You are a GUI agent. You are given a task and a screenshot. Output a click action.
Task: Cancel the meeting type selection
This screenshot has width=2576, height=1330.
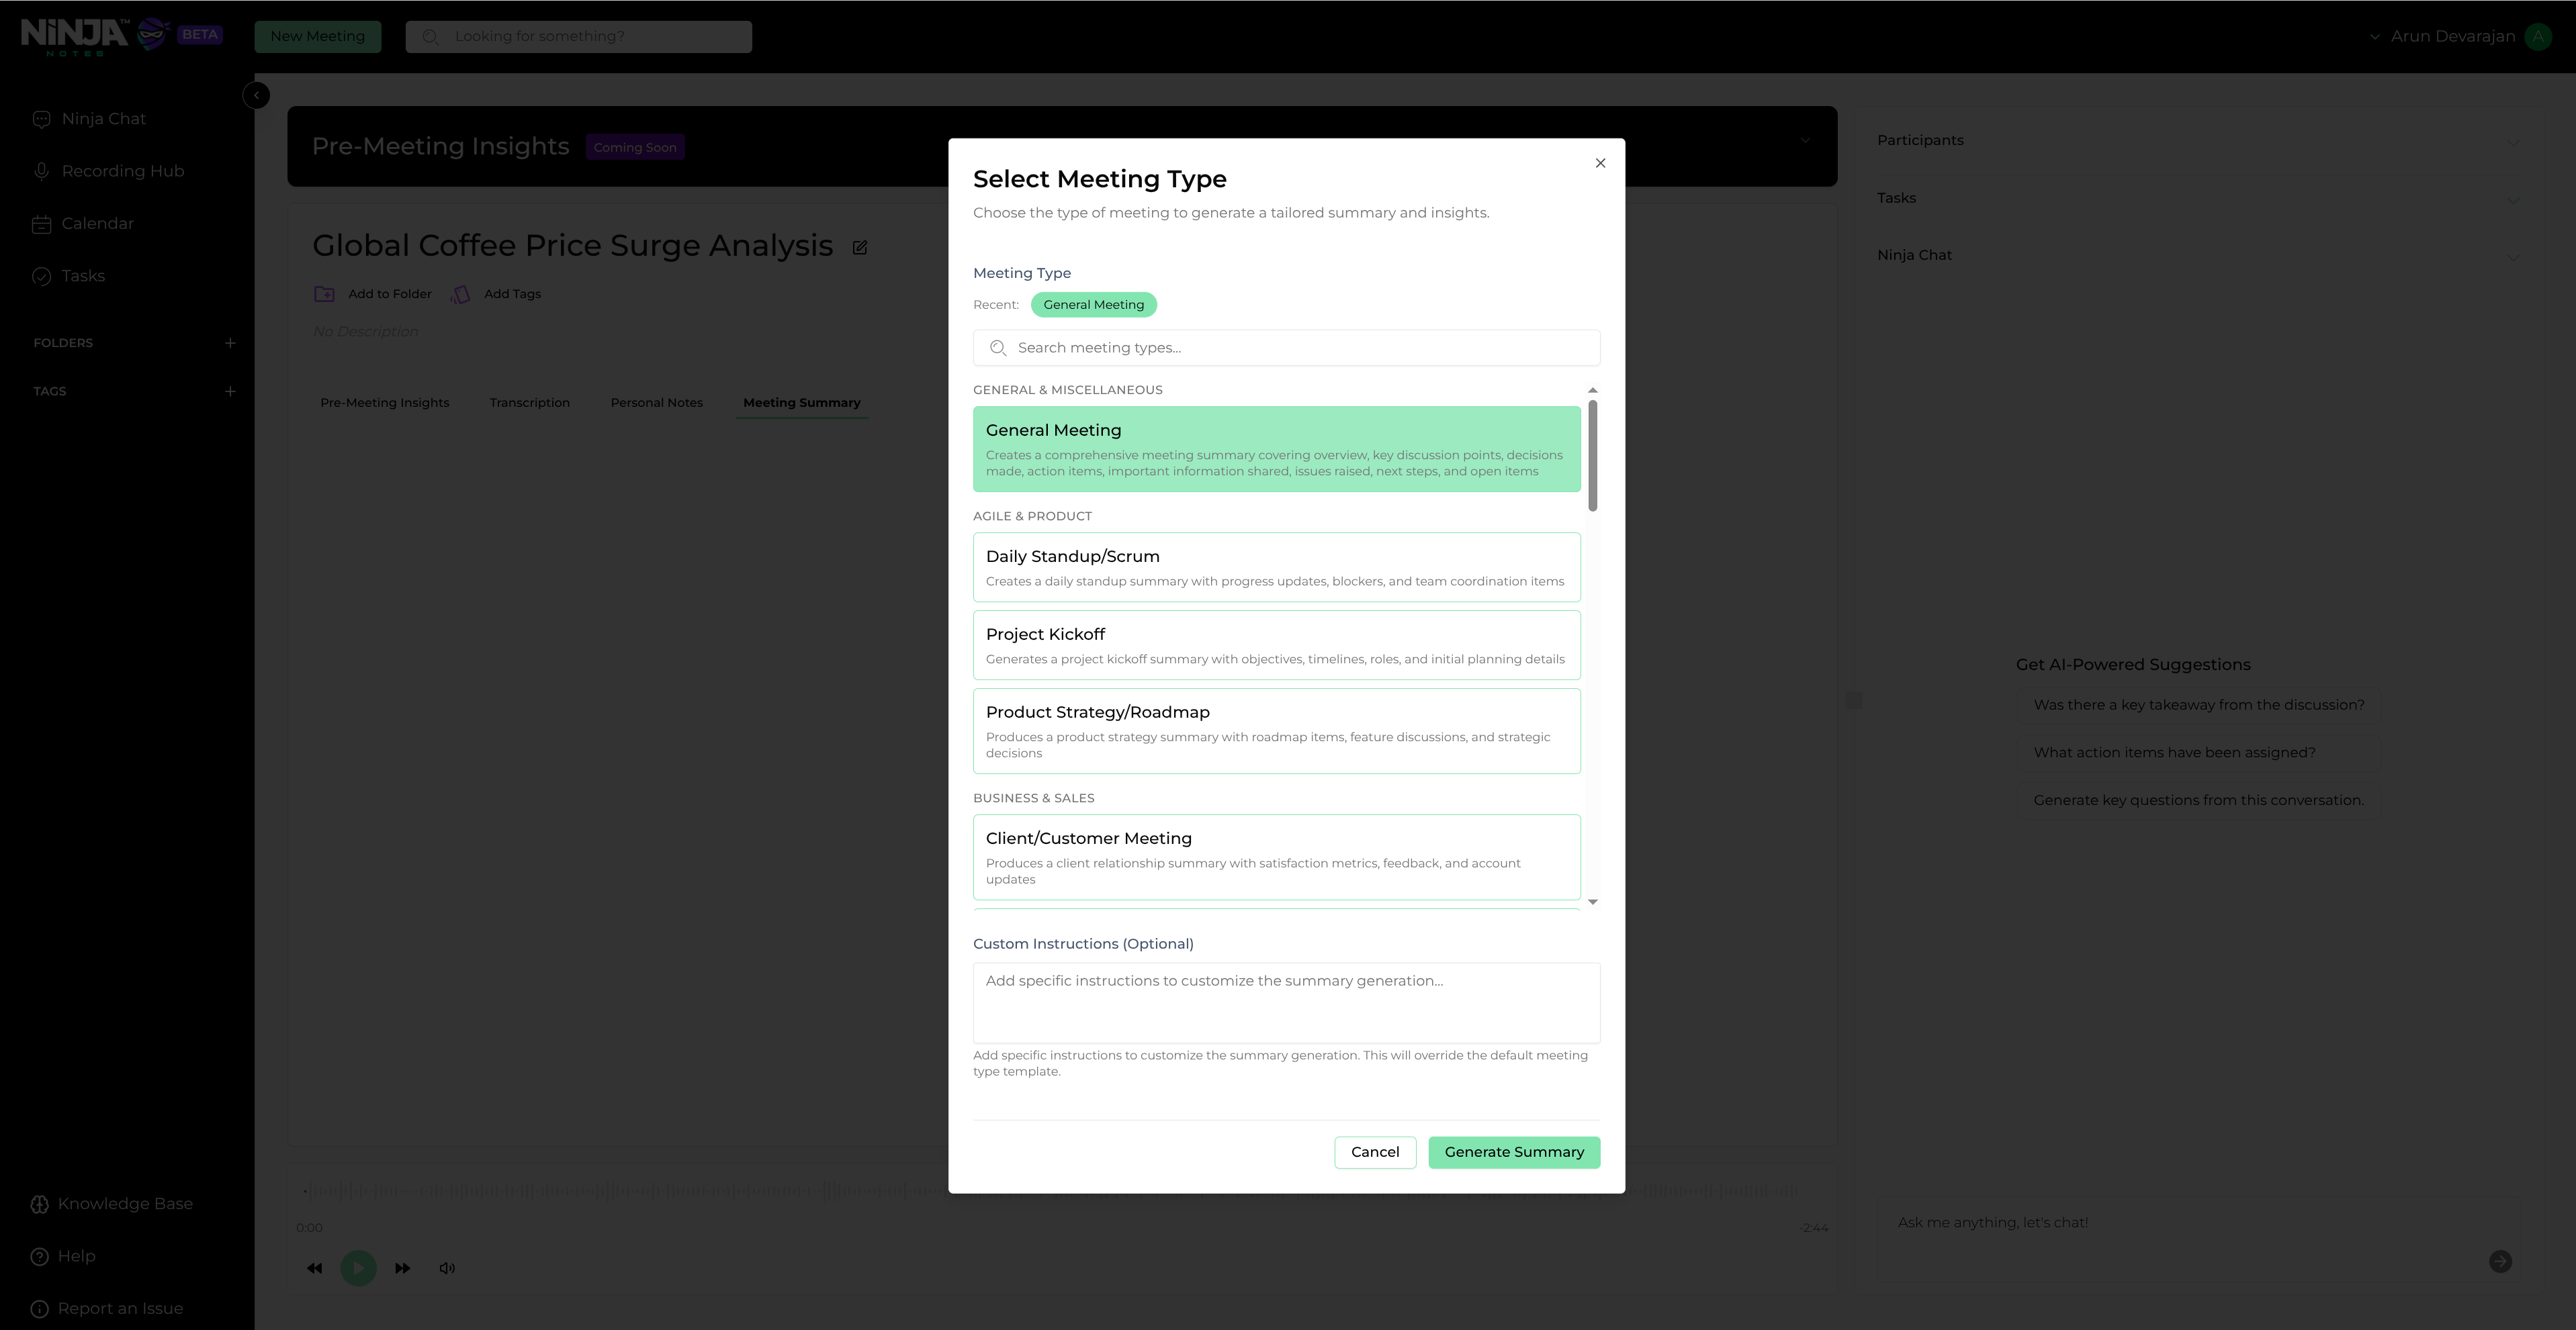[x=1375, y=1151]
